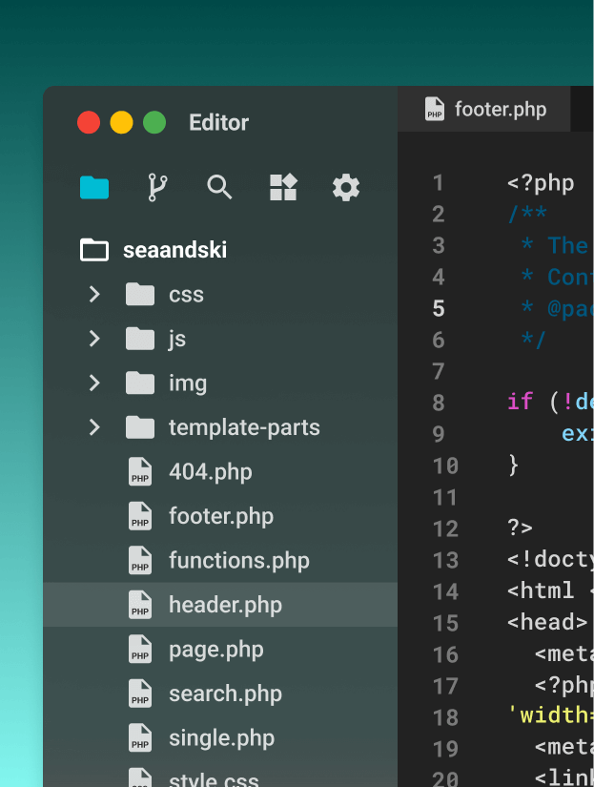Click line number 12 in gutter

click(x=445, y=528)
